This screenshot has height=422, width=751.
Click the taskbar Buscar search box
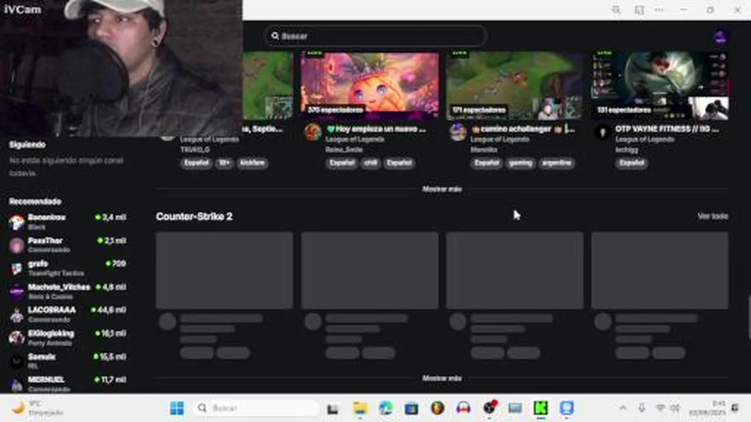256,408
